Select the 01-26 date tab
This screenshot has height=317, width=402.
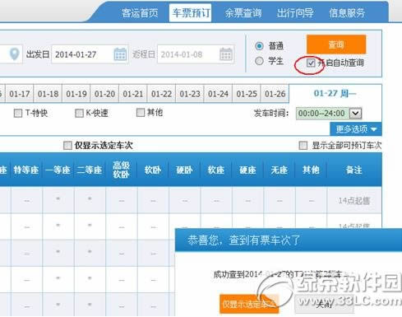pos(275,94)
